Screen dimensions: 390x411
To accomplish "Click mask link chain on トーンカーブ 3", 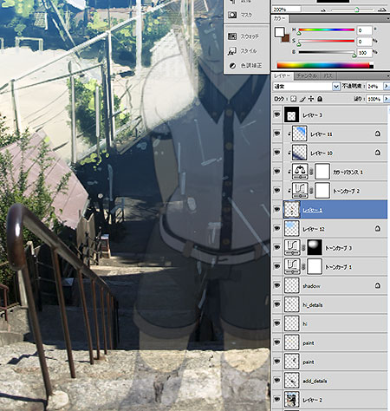I will 303,248.
